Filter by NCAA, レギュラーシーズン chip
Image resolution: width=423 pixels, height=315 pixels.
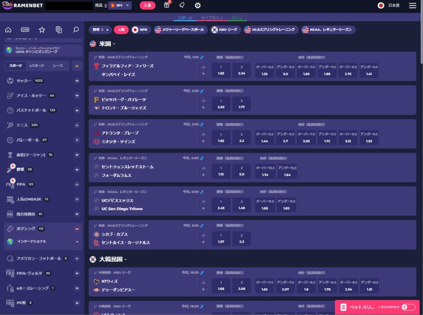tap(328, 30)
